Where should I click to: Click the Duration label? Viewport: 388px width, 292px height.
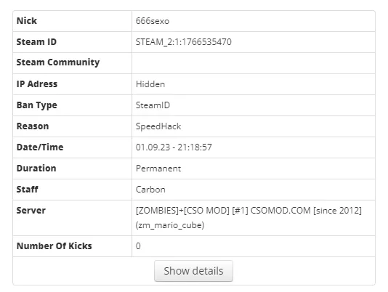pyautogui.click(x=36, y=169)
